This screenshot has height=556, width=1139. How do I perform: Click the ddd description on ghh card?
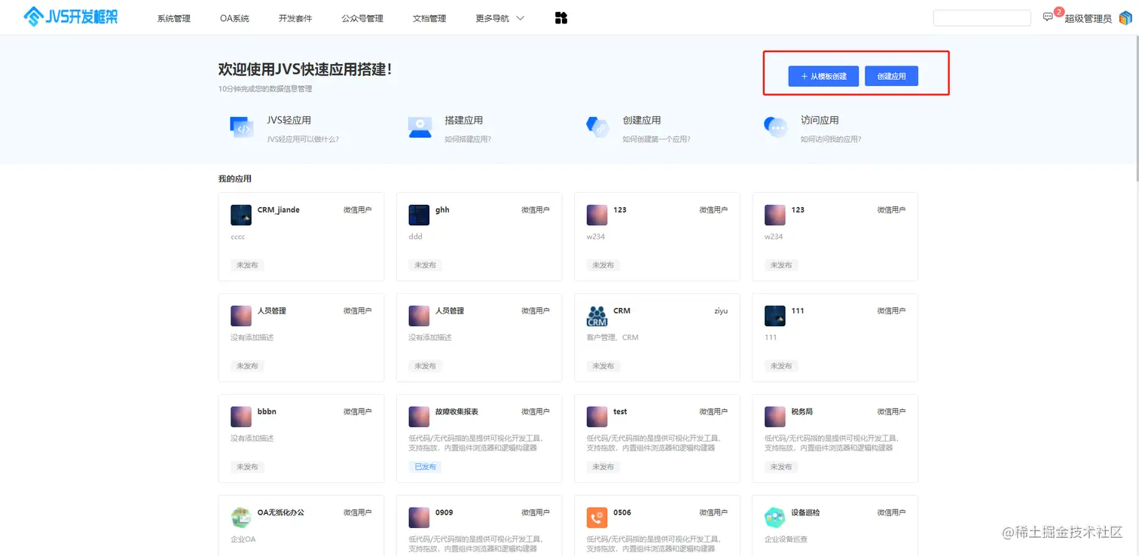[416, 237]
